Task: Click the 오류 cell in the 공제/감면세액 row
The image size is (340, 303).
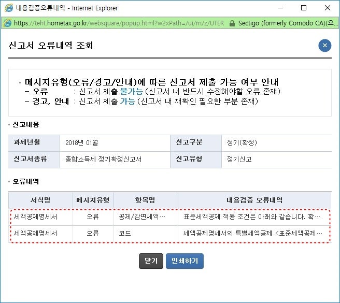Action: [93, 217]
